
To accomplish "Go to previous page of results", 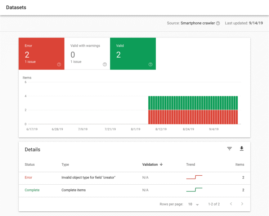I will coord(231,204).
